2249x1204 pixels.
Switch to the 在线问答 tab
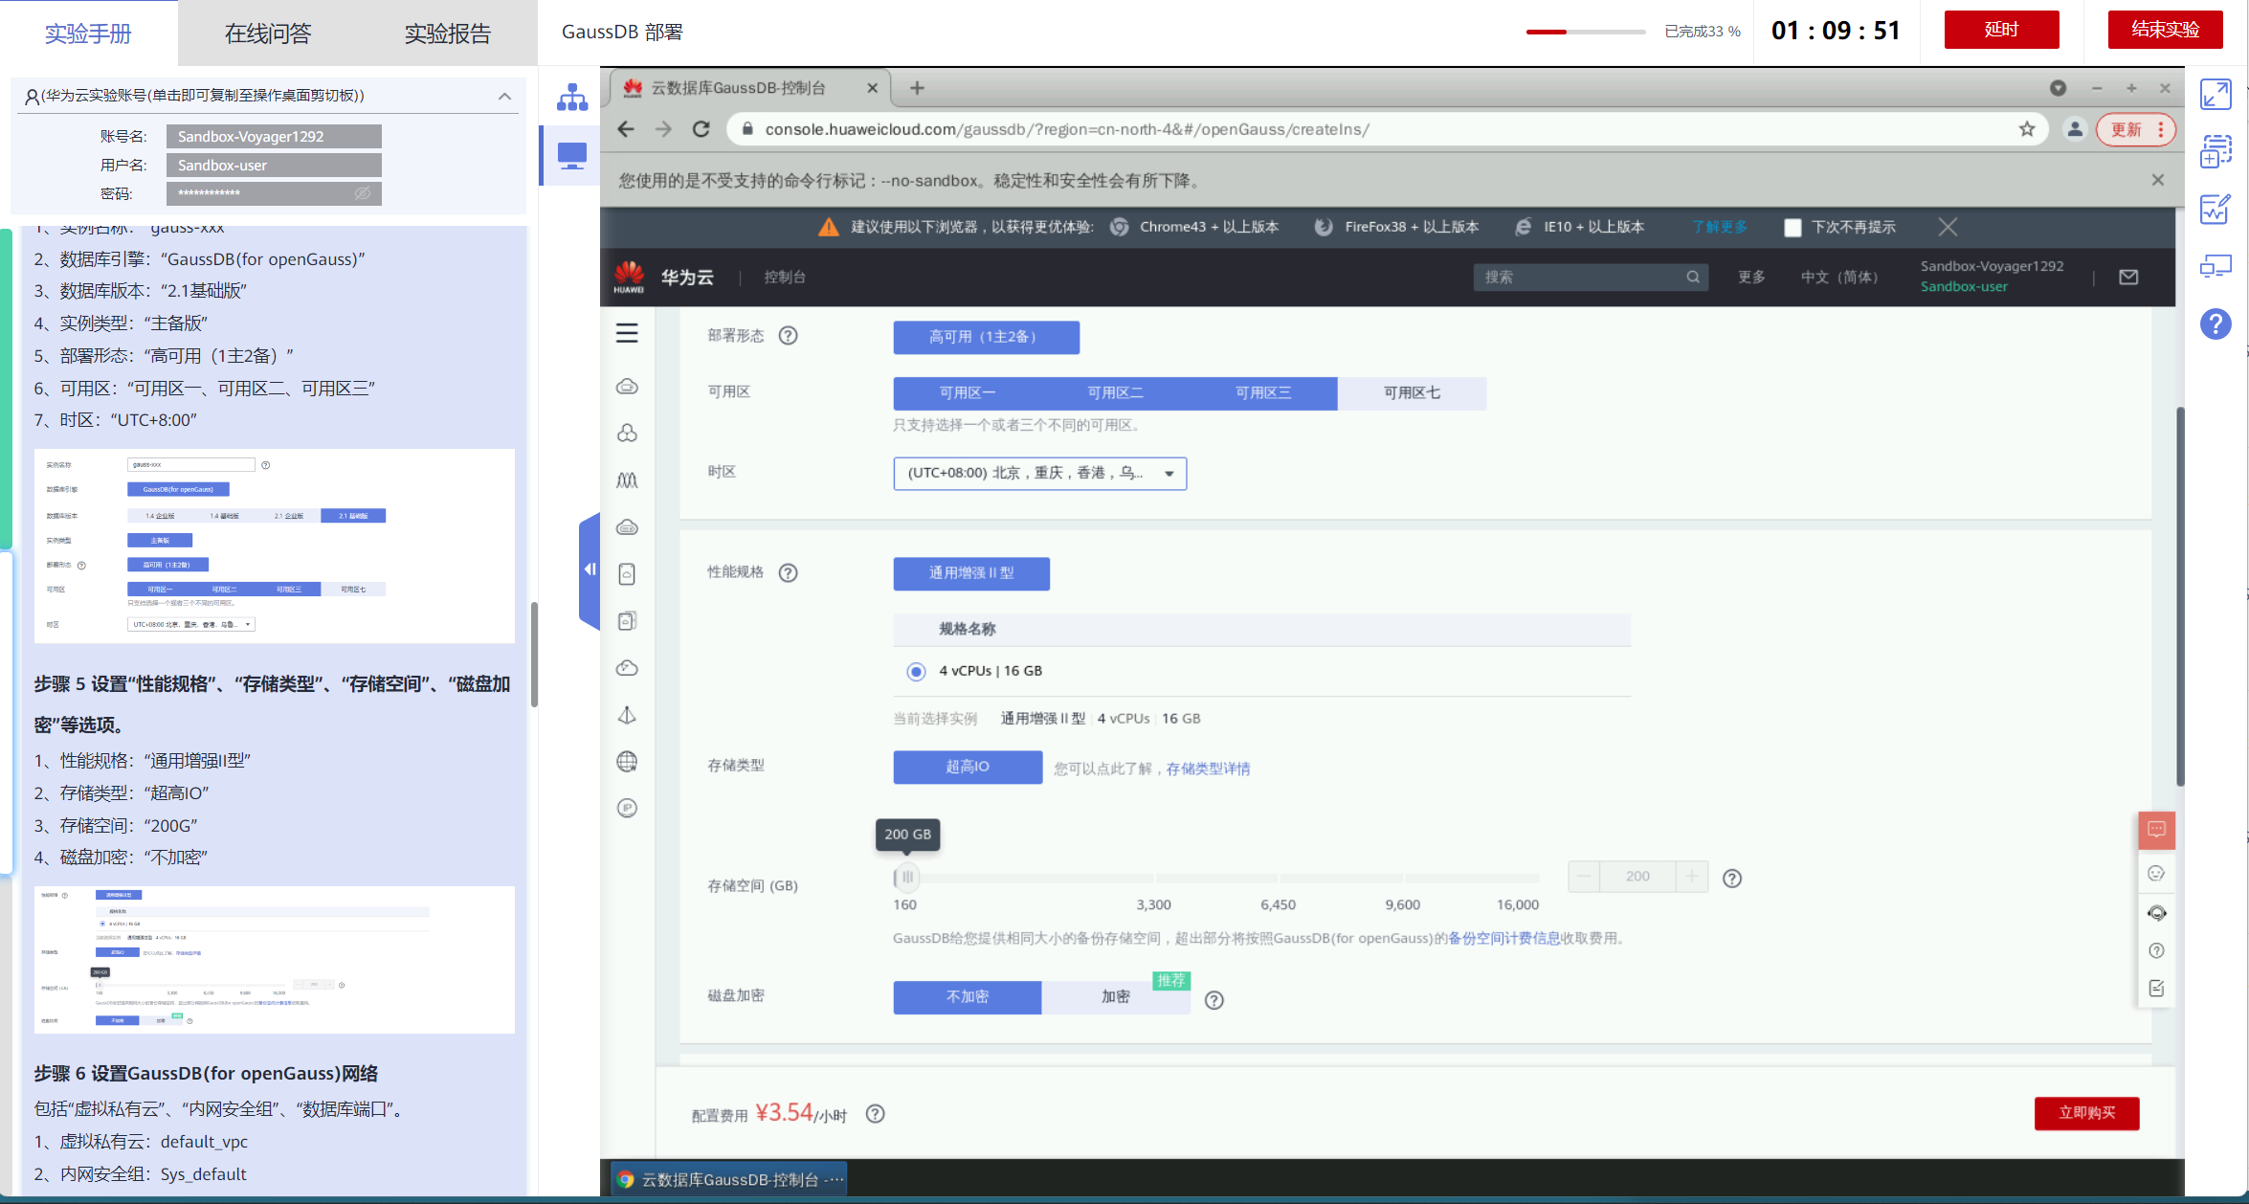click(267, 33)
